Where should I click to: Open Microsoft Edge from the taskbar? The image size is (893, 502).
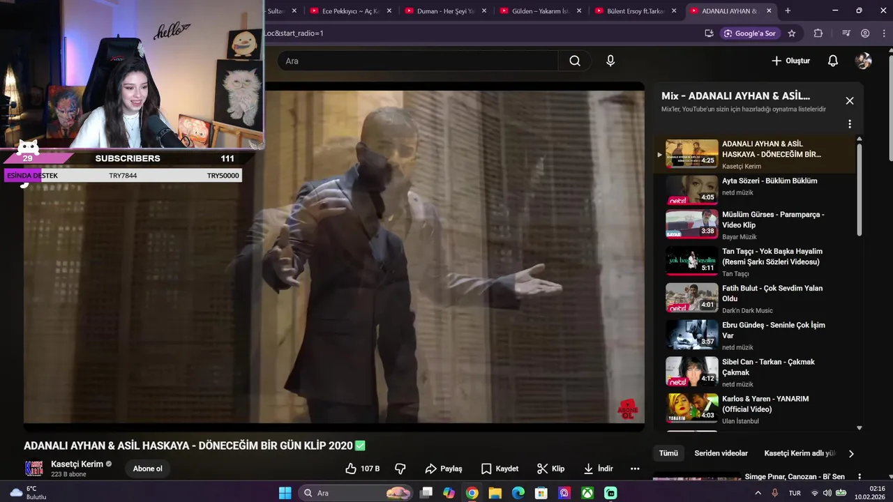tap(518, 493)
